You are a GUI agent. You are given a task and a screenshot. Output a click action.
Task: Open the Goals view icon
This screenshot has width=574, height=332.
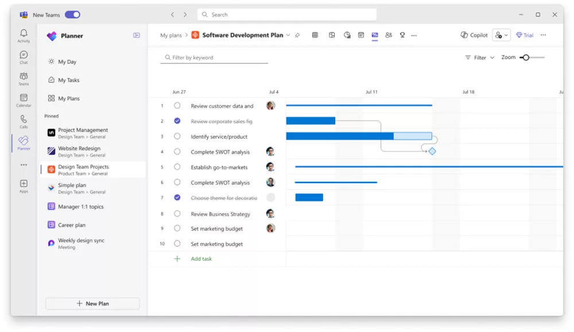click(402, 35)
